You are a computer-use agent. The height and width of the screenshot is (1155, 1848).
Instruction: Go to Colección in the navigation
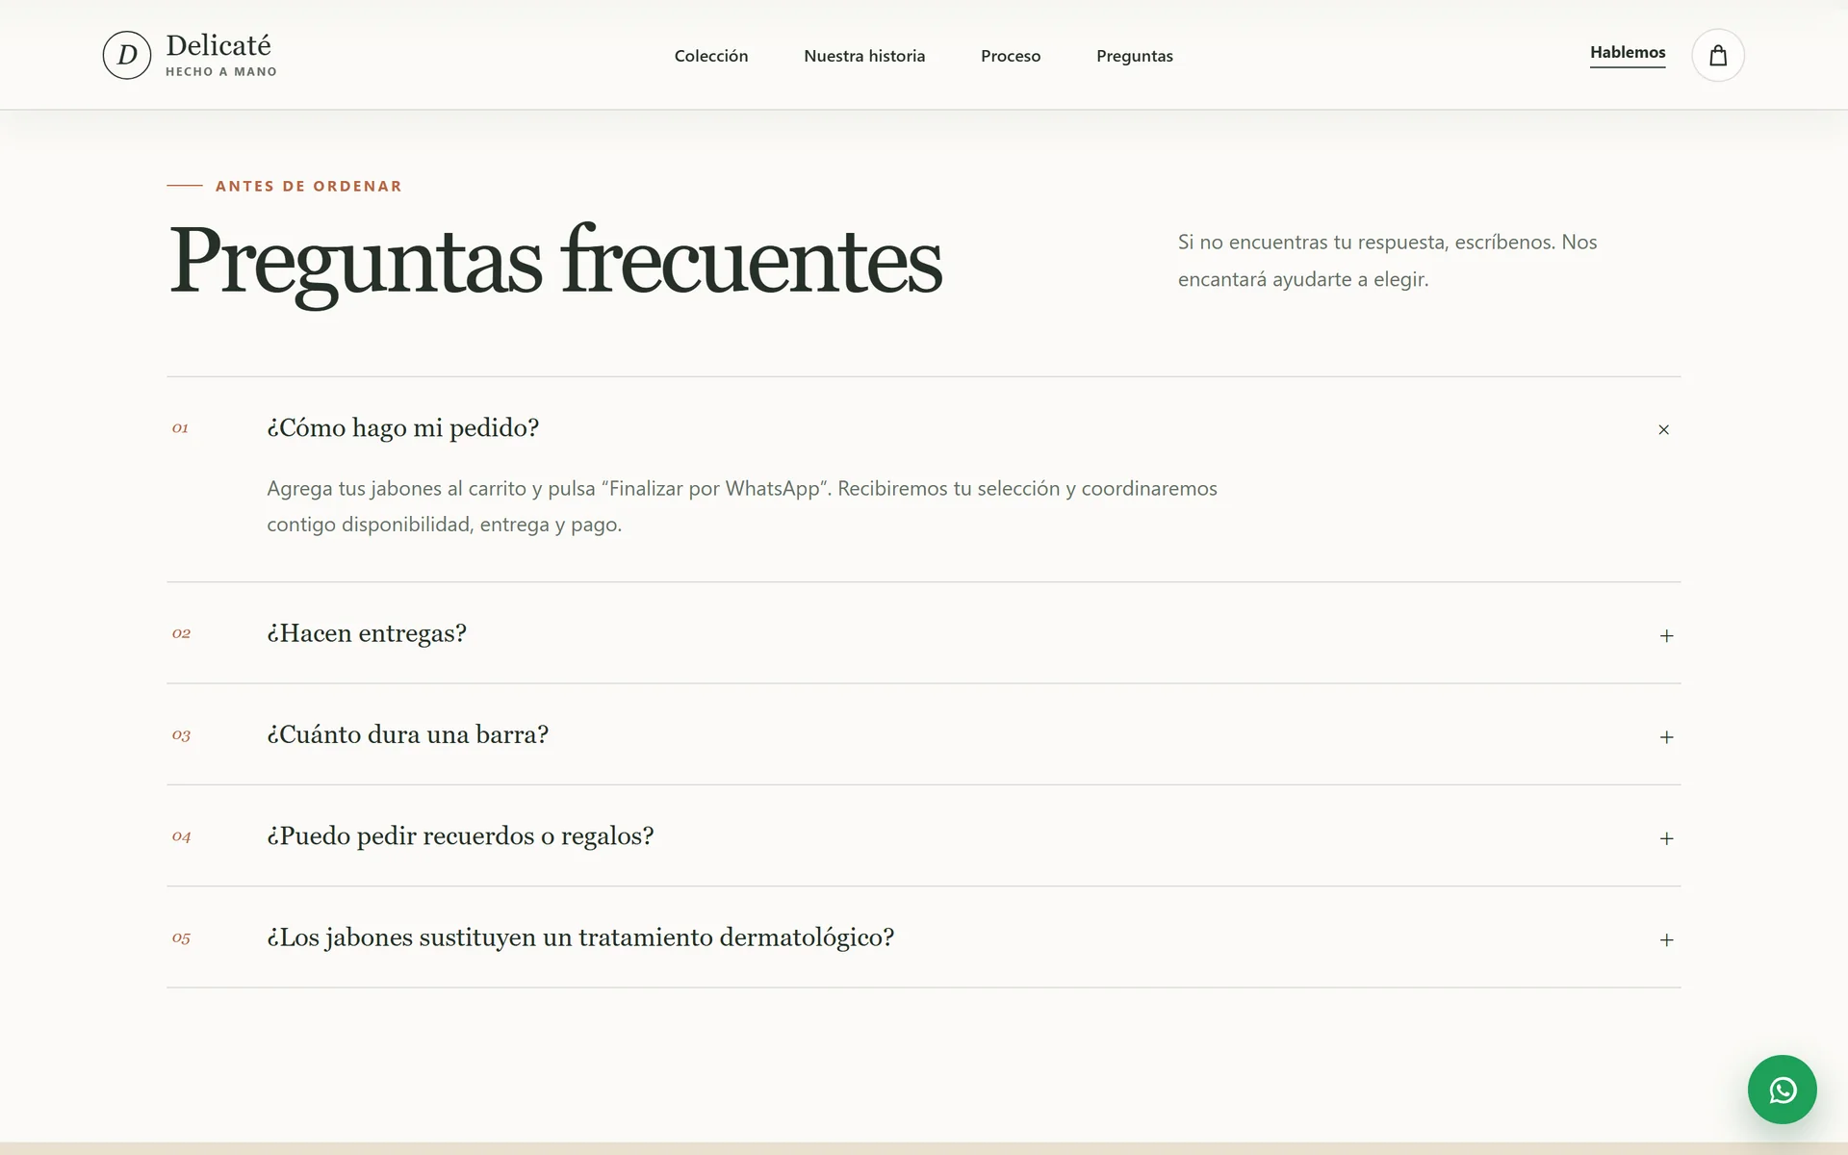click(x=711, y=56)
